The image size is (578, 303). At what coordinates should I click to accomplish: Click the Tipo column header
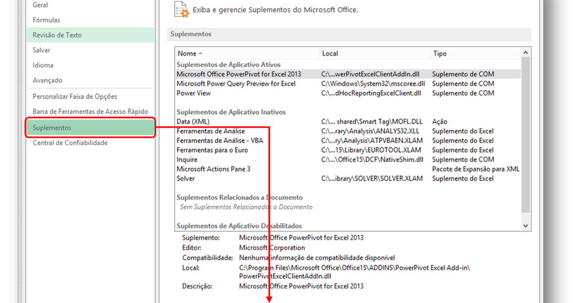475,53
